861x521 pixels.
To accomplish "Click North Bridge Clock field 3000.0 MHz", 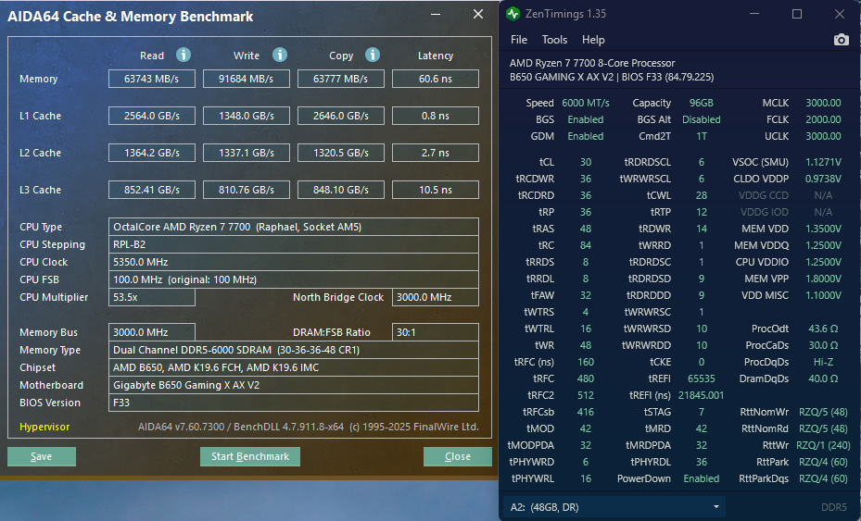I will (436, 297).
